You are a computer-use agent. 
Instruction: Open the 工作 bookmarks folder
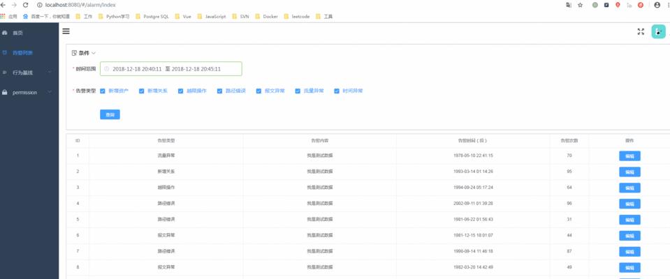point(84,17)
